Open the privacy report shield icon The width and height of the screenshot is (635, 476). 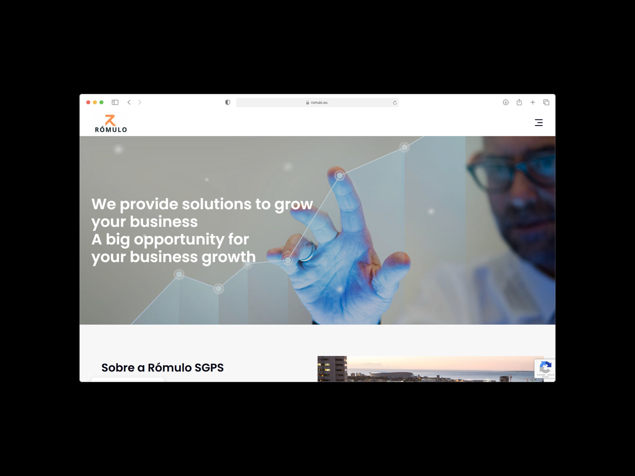[x=228, y=102]
